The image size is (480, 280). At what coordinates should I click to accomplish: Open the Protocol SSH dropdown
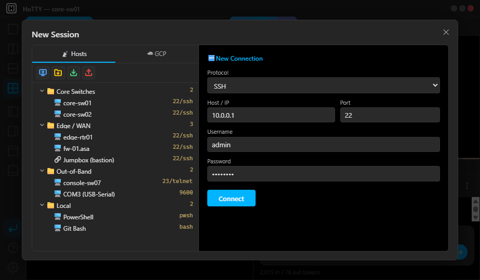point(324,85)
